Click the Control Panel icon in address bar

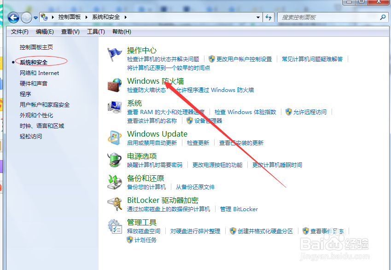pyautogui.click(x=44, y=17)
